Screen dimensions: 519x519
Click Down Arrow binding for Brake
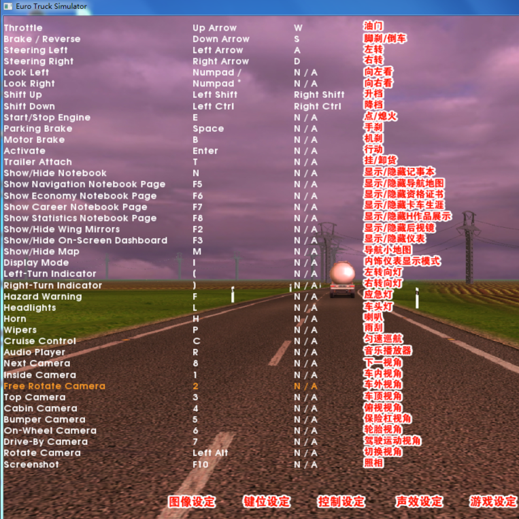[221, 39]
